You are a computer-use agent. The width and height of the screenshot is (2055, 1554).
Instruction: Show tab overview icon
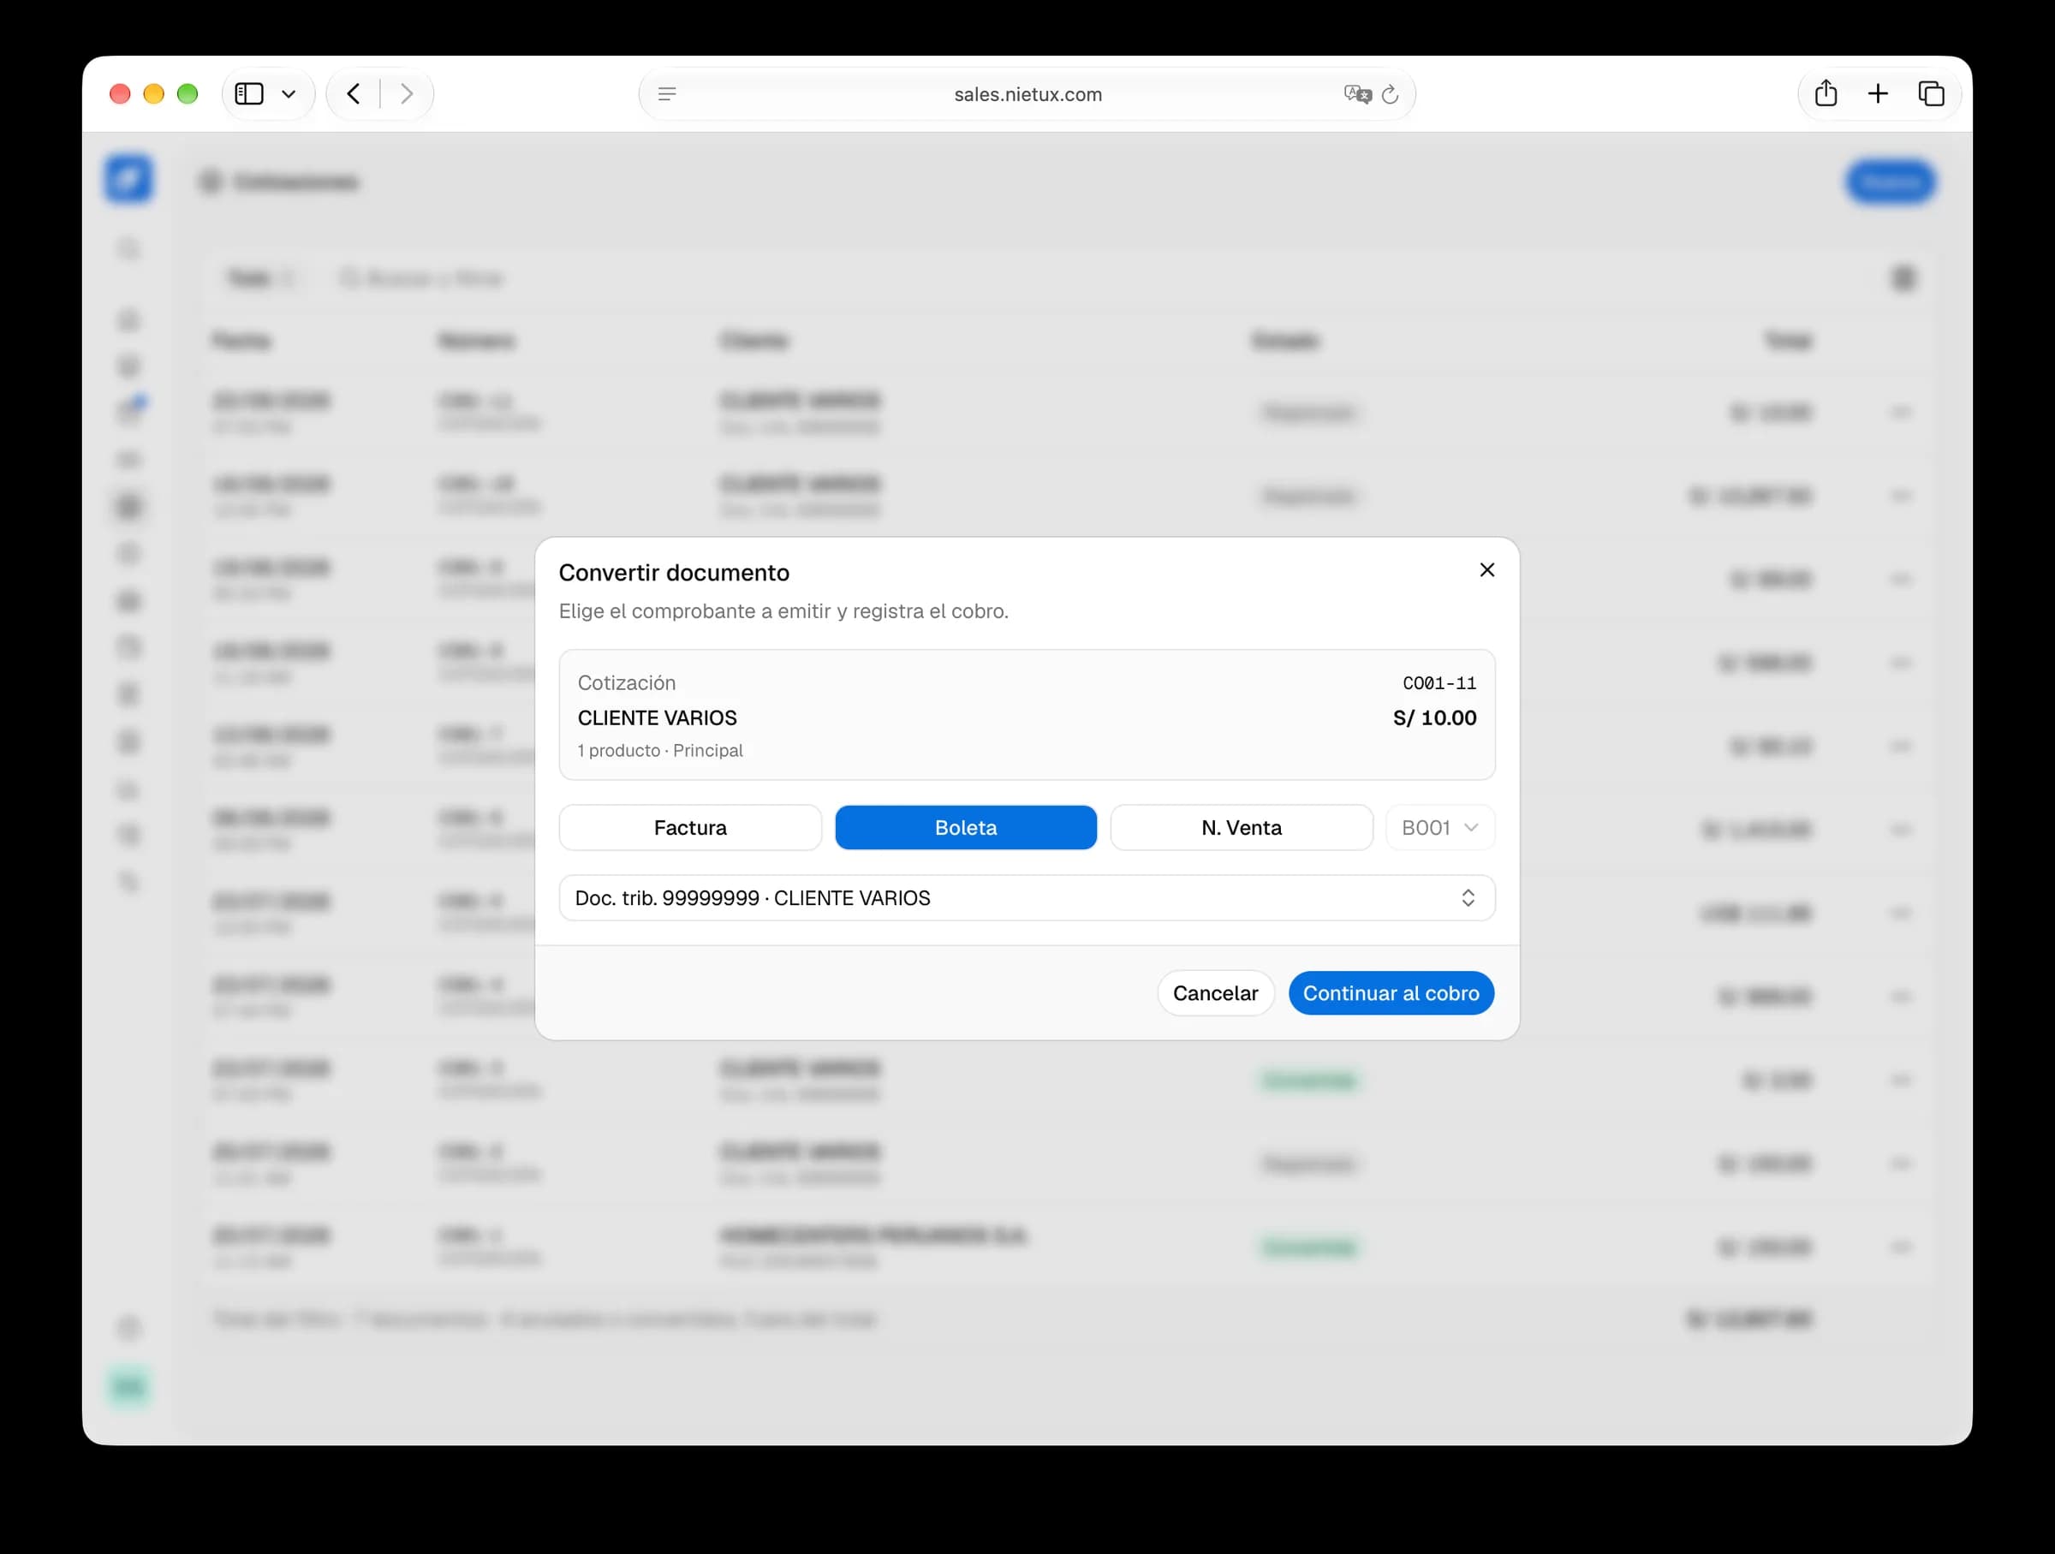tap(1931, 94)
